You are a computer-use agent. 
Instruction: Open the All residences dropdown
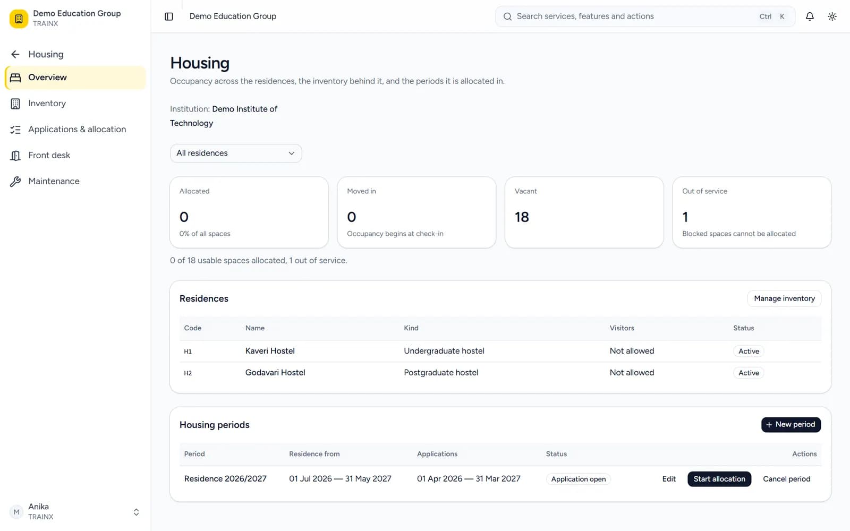(x=236, y=153)
